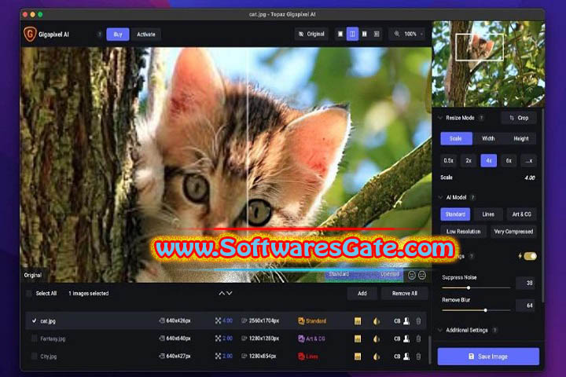Click help icon next to AI Model
The height and width of the screenshot is (377, 566).
[x=473, y=197]
